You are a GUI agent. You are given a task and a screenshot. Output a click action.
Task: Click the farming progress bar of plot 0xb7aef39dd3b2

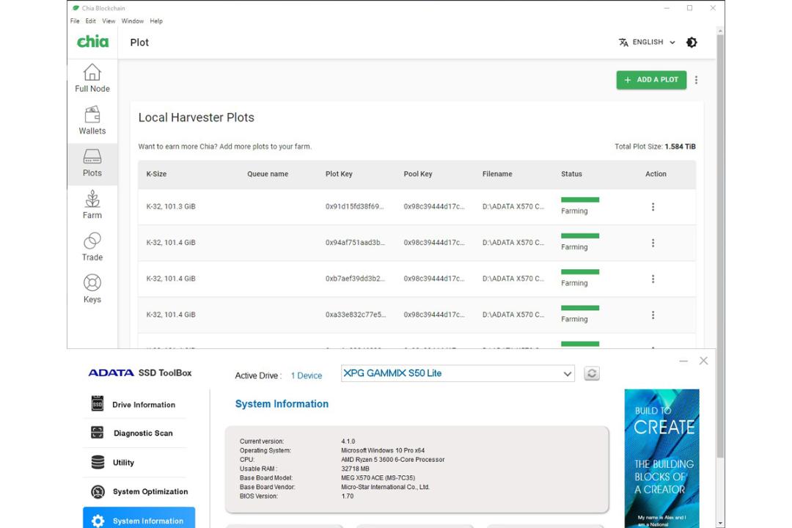coord(580,272)
